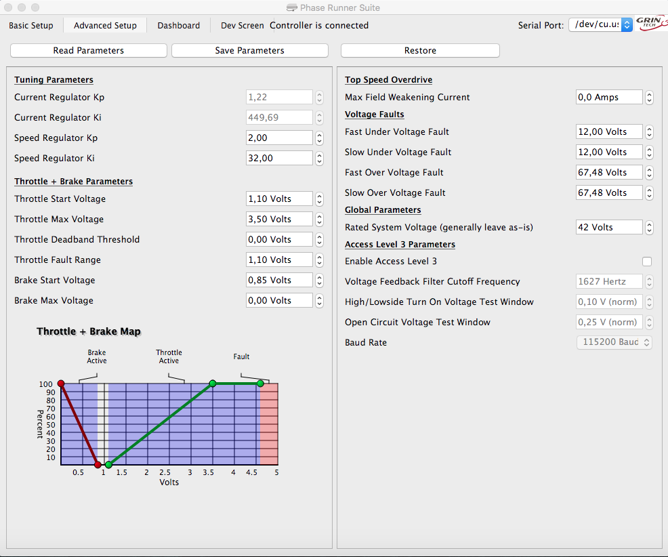Screen dimensions: 668x557
Task: Open the Dashboard tab
Action: [179, 26]
